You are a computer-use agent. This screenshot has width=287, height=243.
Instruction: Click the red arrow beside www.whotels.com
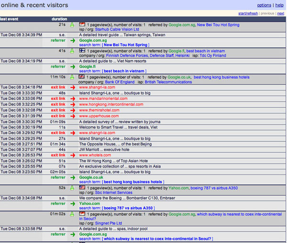click(72, 155)
